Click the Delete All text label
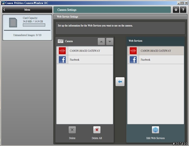Screen dimensions: 189x146 [97, 138]
